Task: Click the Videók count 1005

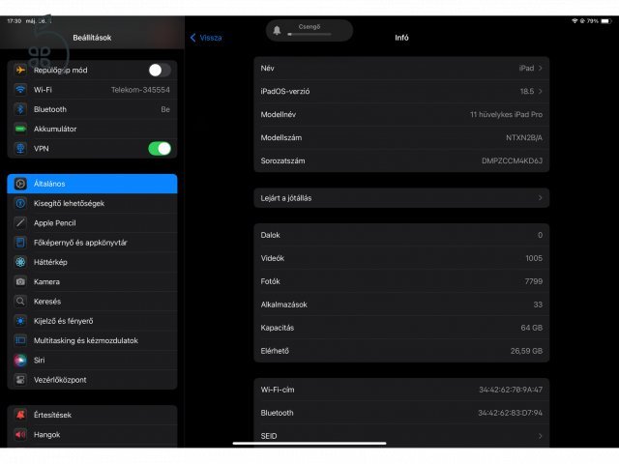Action: pyautogui.click(x=534, y=258)
